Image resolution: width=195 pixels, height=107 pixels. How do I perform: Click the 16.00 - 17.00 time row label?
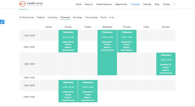[x=29, y=97]
